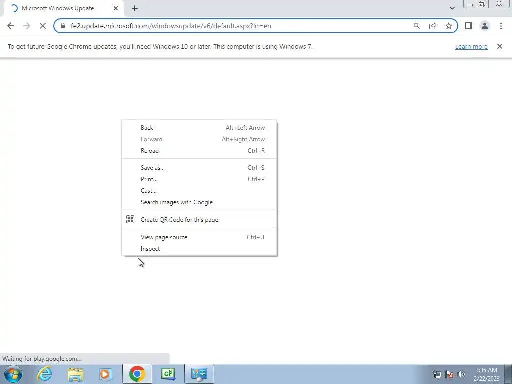Open the C# application on taskbar
The width and height of the screenshot is (512, 384).
tap(168, 374)
